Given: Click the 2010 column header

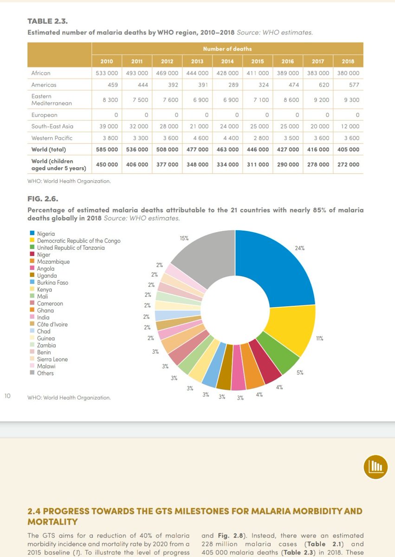Looking at the screenshot, I should (x=107, y=61).
